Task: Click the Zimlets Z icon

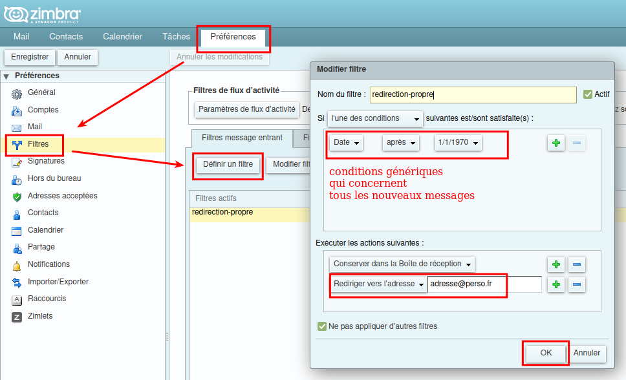Action: point(17,317)
